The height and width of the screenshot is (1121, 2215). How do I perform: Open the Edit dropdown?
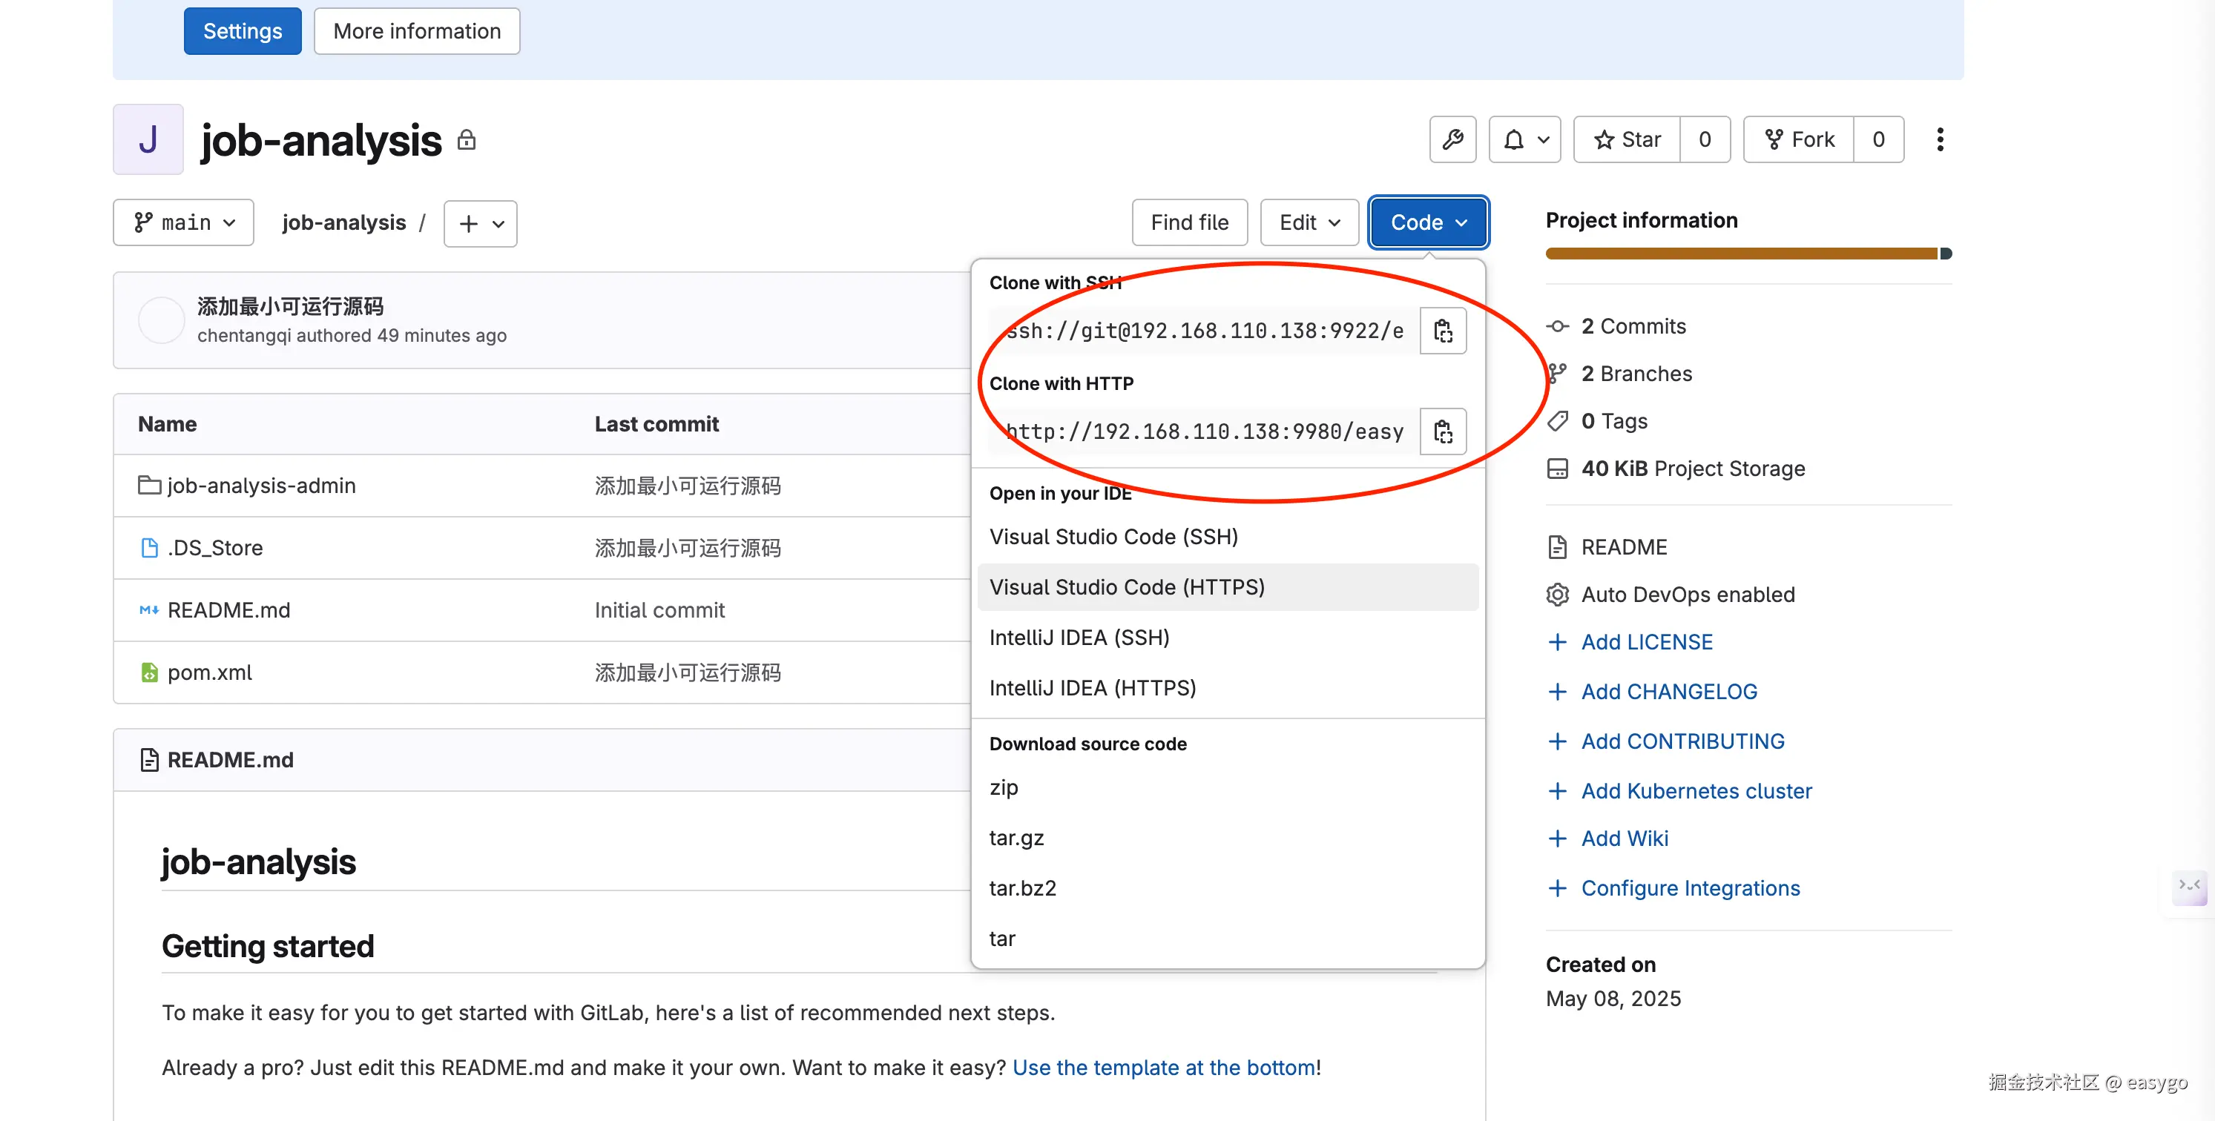[x=1309, y=222]
